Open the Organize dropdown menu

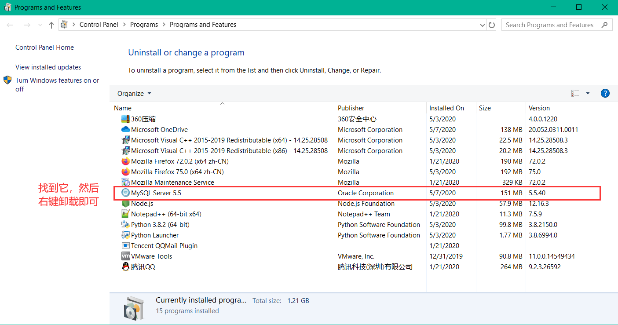(134, 94)
